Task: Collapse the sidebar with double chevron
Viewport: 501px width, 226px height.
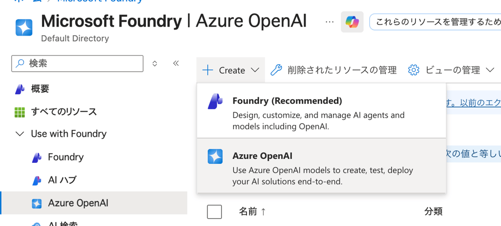Action: coord(176,63)
